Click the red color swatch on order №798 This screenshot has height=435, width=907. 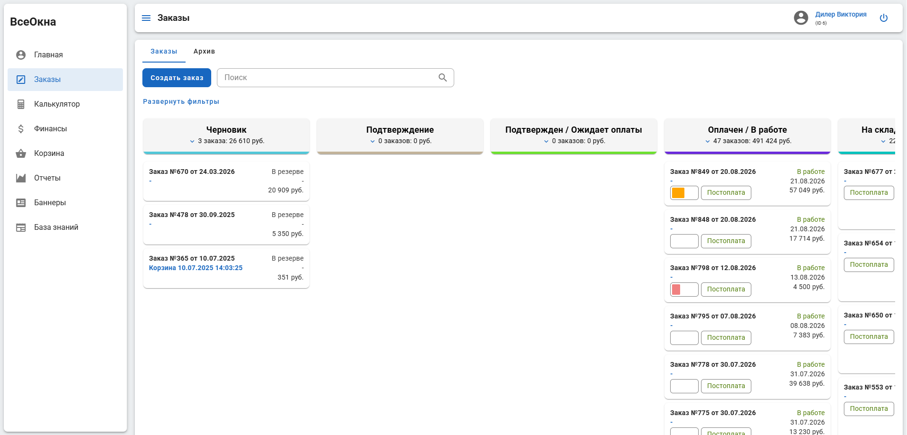[676, 290]
